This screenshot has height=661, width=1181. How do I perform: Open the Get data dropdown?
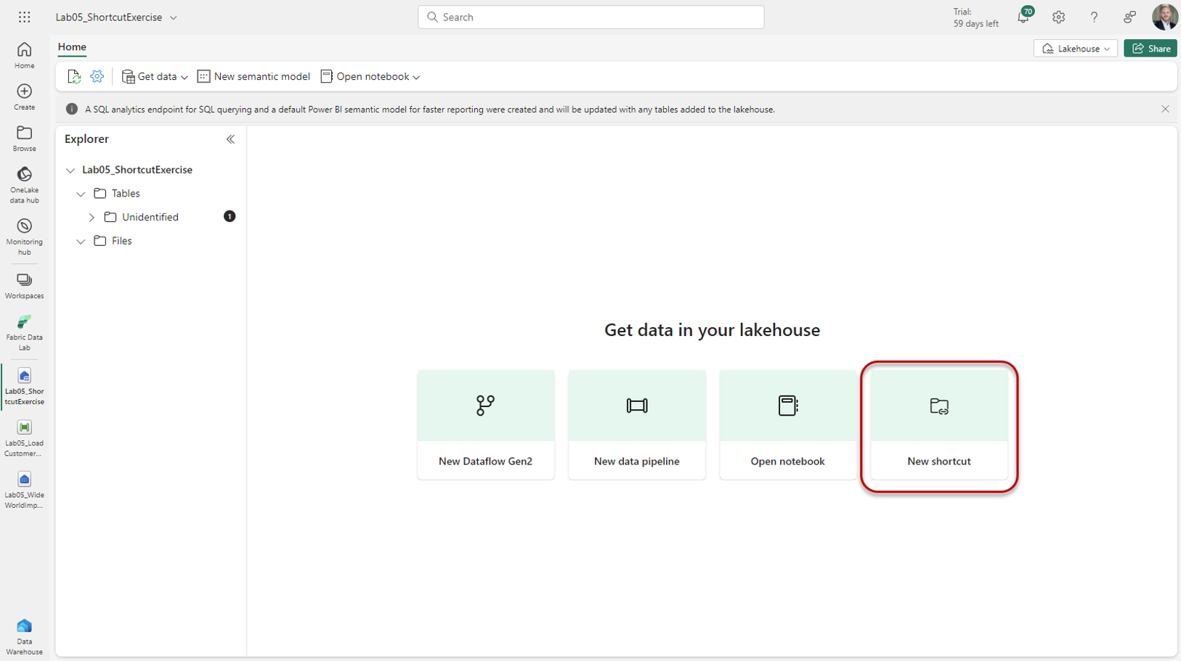[x=155, y=76]
